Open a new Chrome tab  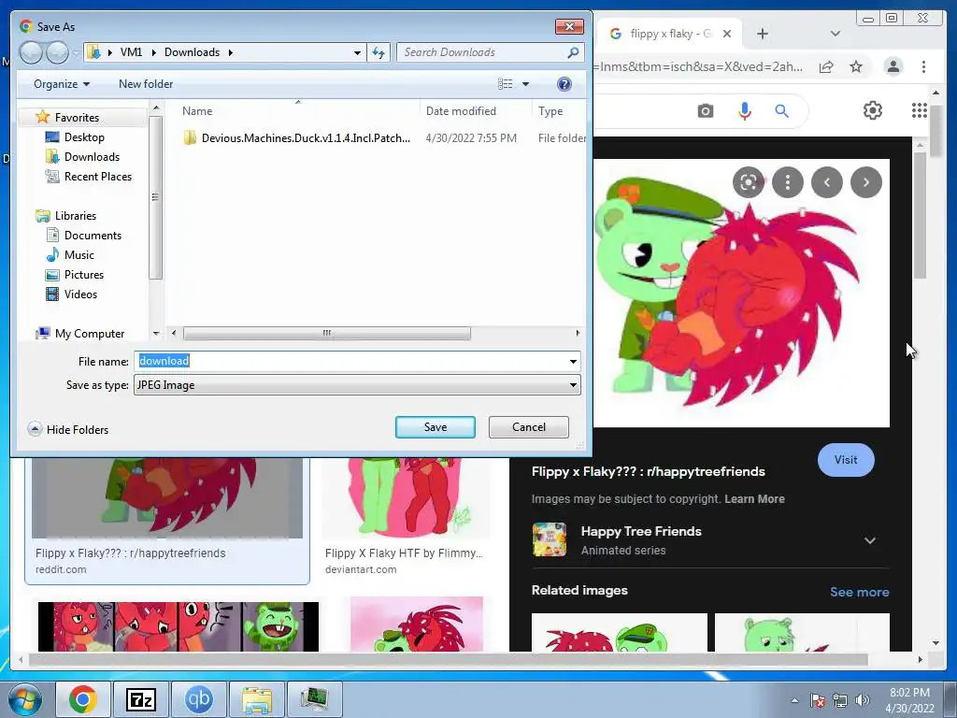[763, 34]
